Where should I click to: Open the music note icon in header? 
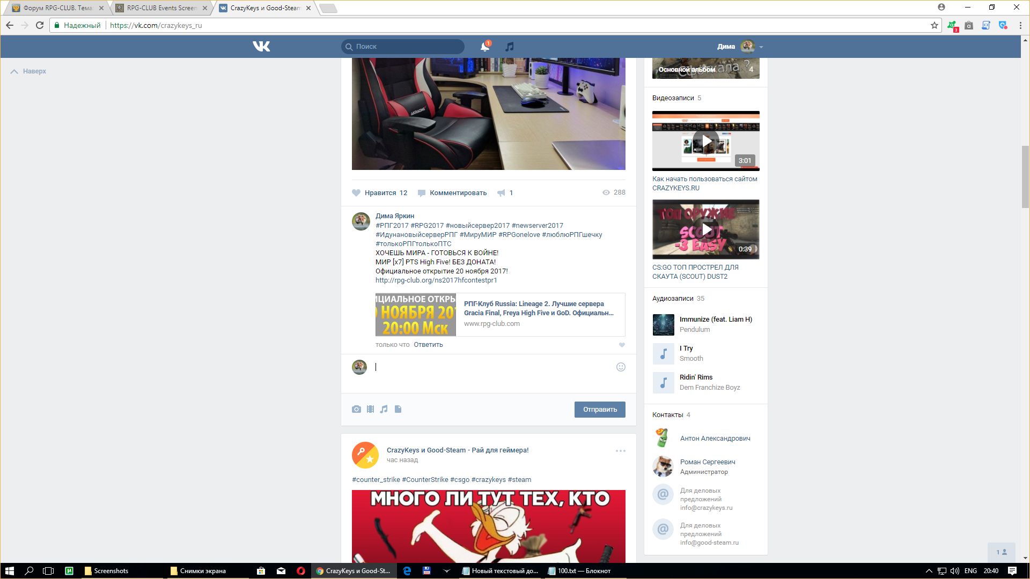click(x=510, y=47)
